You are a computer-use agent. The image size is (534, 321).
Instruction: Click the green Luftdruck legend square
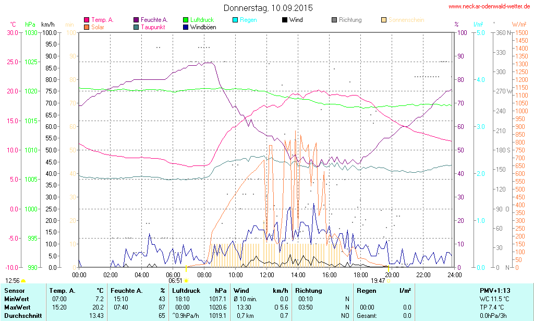186,20
